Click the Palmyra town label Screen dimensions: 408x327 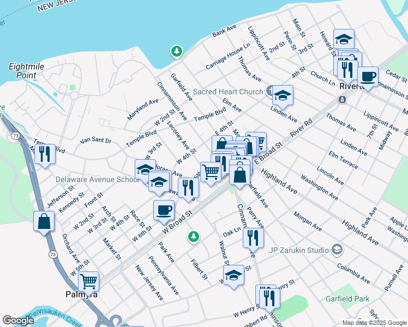click(x=81, y=294)
